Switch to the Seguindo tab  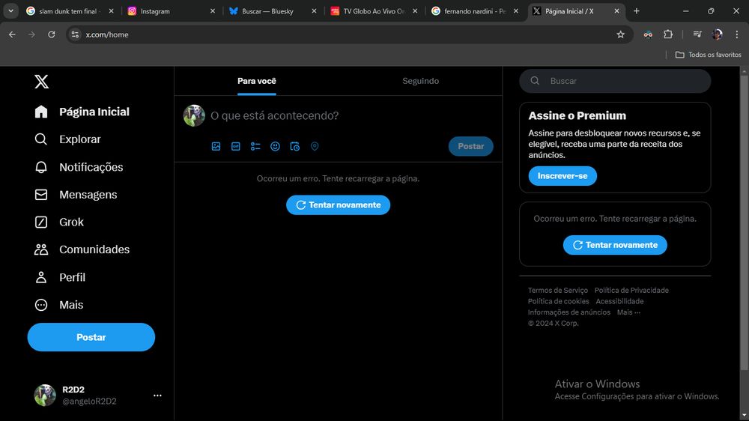(x=420, y=81)
